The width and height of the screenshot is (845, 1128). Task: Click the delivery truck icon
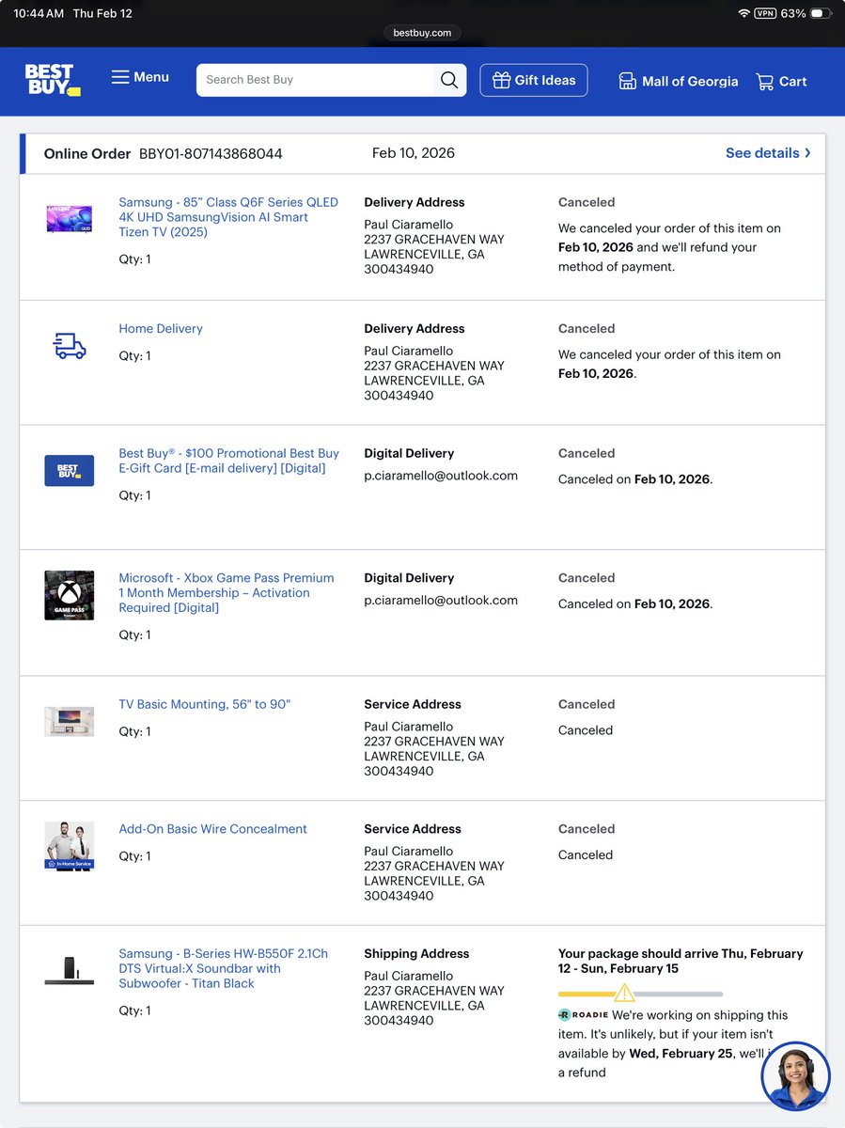tap(70, 346)
